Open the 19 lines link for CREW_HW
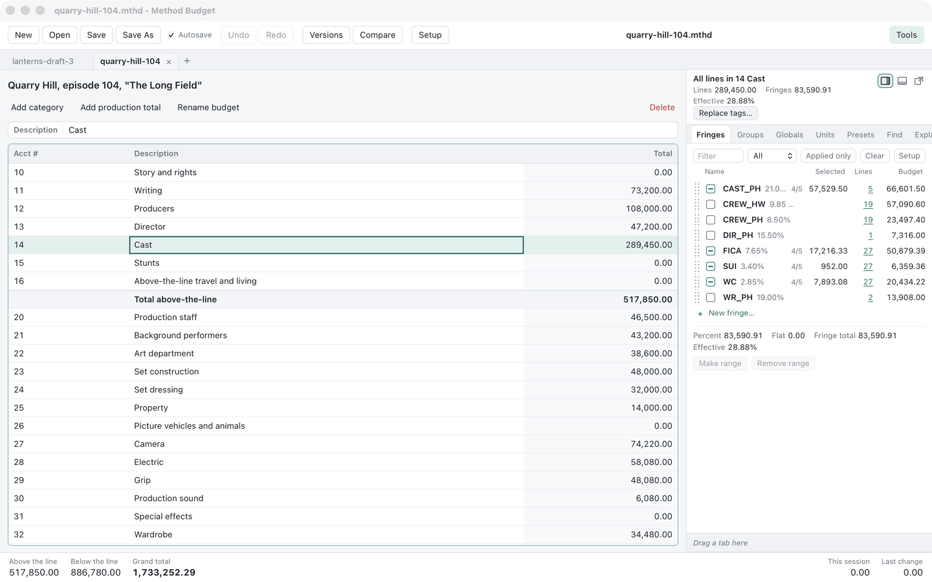This screenshot has height=582, width=932. pos(868,204)
